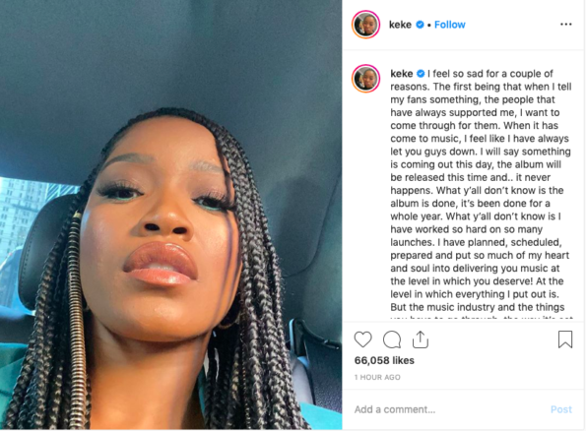Click the partially hidden last caption line
This screenshot has width=586, height=431.
coord(482,318)
